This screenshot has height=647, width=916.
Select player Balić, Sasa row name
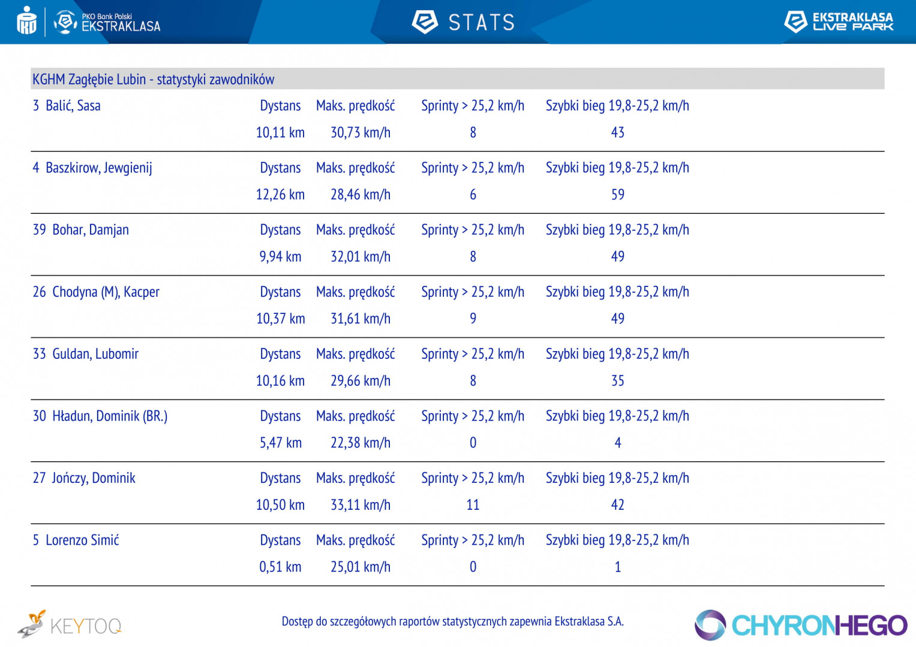tap(67, 106)
